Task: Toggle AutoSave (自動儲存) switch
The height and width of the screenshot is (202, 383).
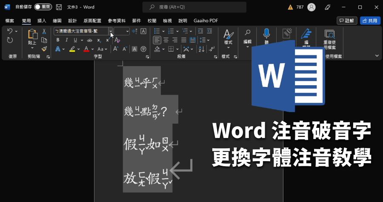Action: 43,7
